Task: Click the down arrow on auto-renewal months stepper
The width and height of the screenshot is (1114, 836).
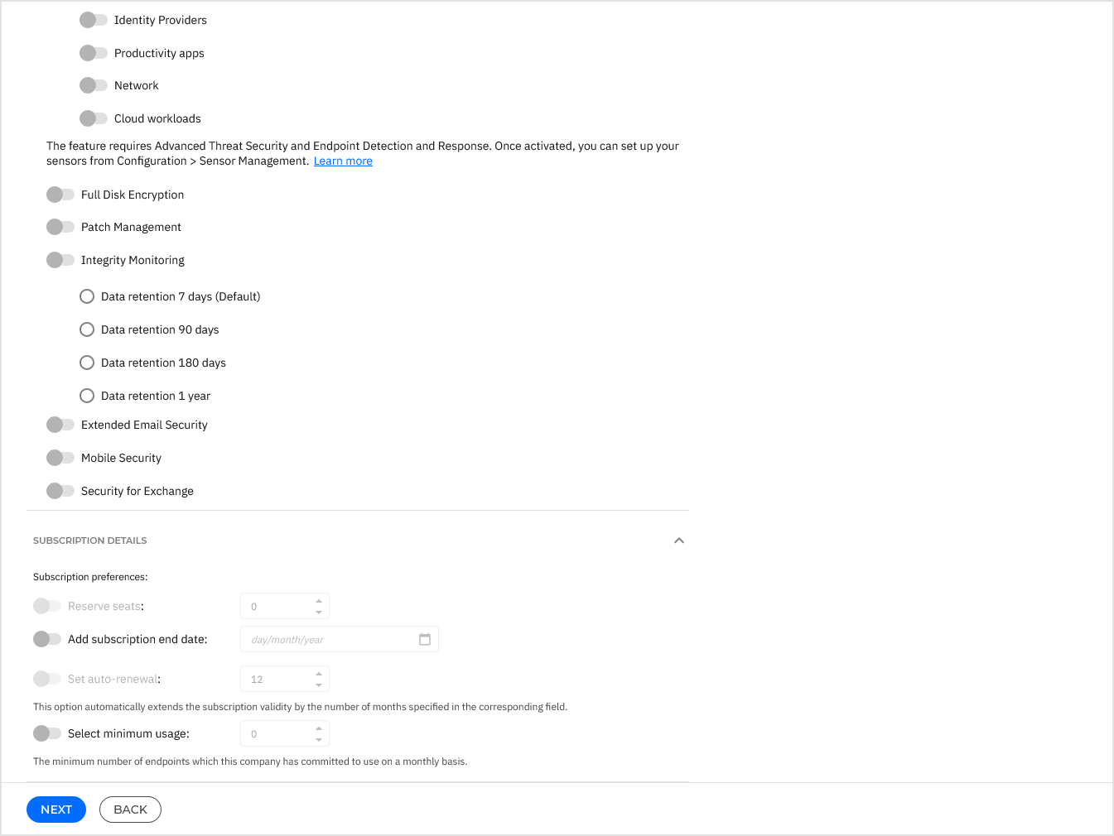Action: (x=319, y=684)
